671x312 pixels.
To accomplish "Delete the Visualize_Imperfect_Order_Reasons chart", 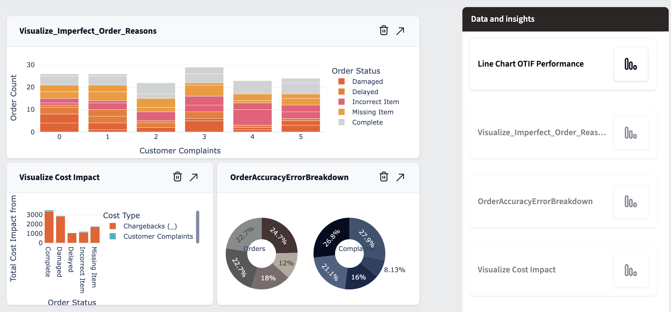I will click(x=384, y=30).
